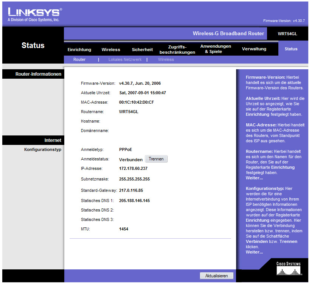Click the Statisches DNS 2 label

pyautogui.click(x=97, y=210)
